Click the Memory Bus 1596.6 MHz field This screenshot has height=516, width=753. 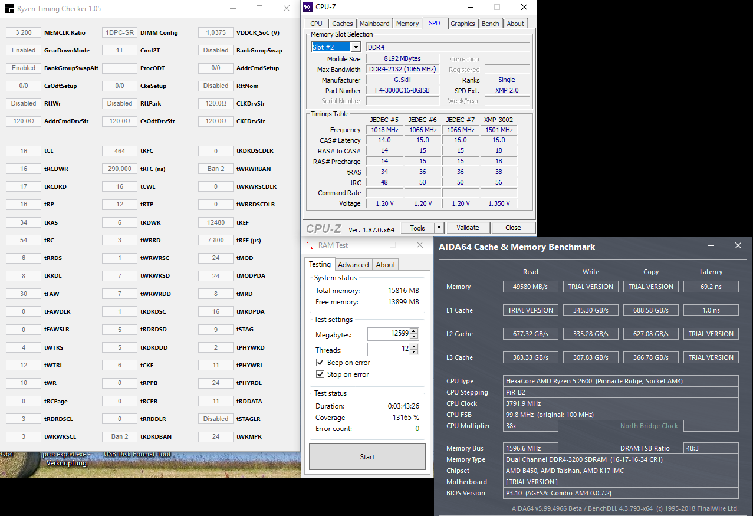(531, 448)
